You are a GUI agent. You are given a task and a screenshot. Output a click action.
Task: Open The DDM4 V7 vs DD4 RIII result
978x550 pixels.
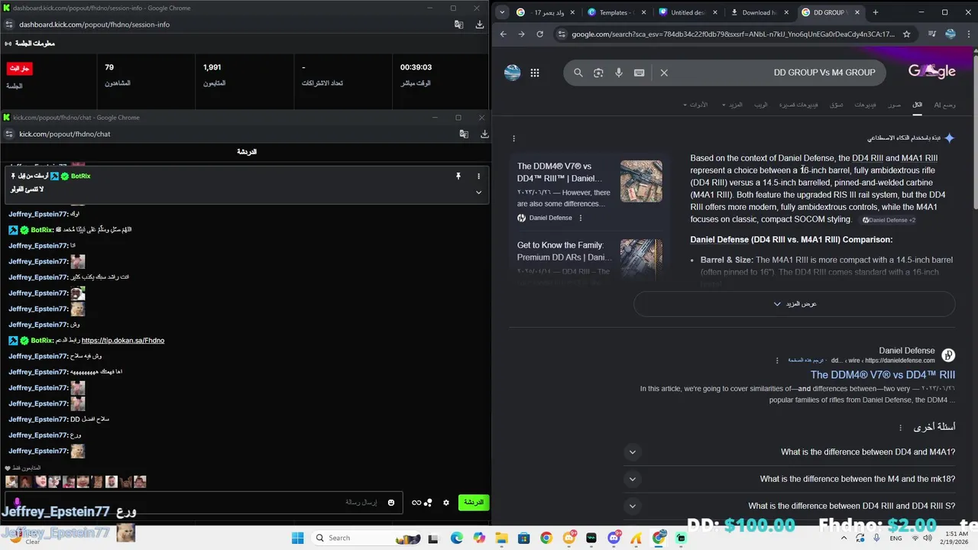tap(882, 375)
